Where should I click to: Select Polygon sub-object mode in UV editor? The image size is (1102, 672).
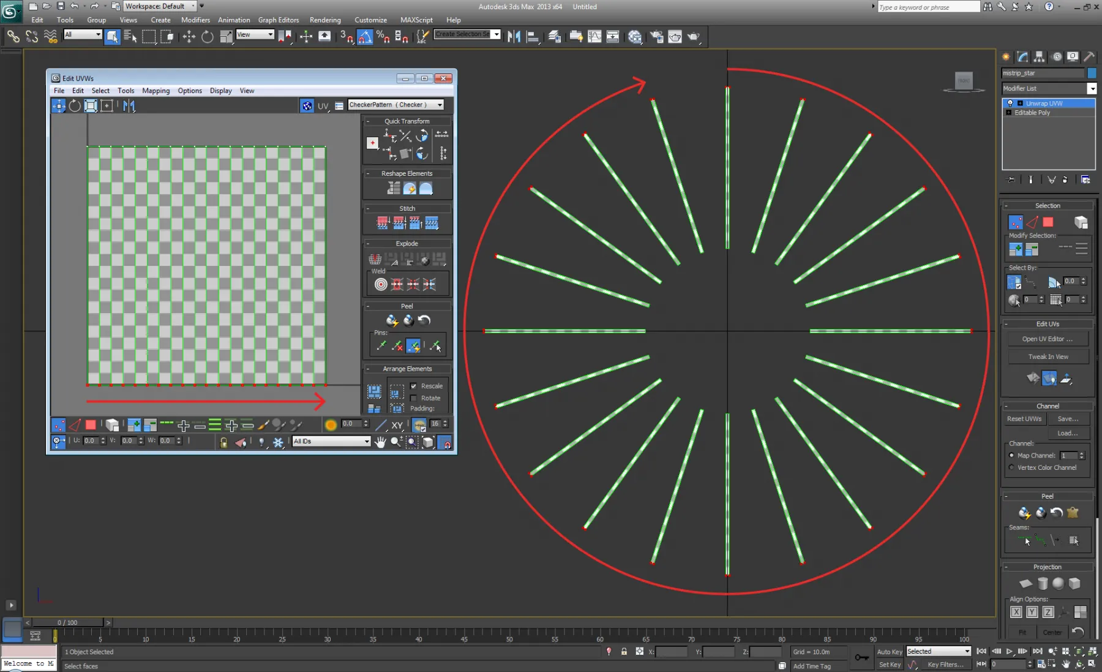[91, 425]
